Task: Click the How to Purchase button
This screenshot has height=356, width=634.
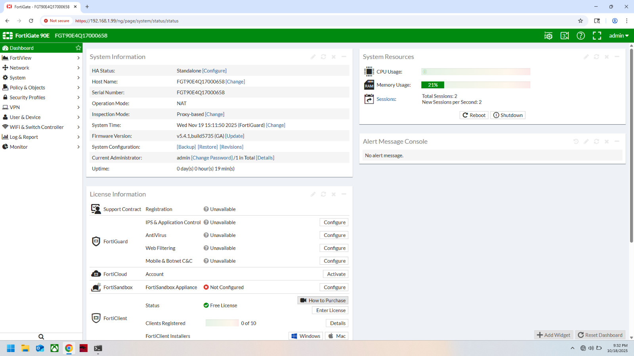Action: (x=323, y=300)
